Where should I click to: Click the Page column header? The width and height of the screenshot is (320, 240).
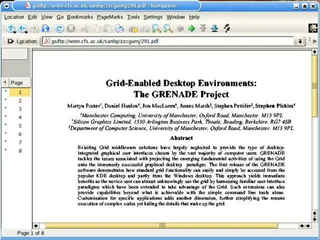pos(20,82)
